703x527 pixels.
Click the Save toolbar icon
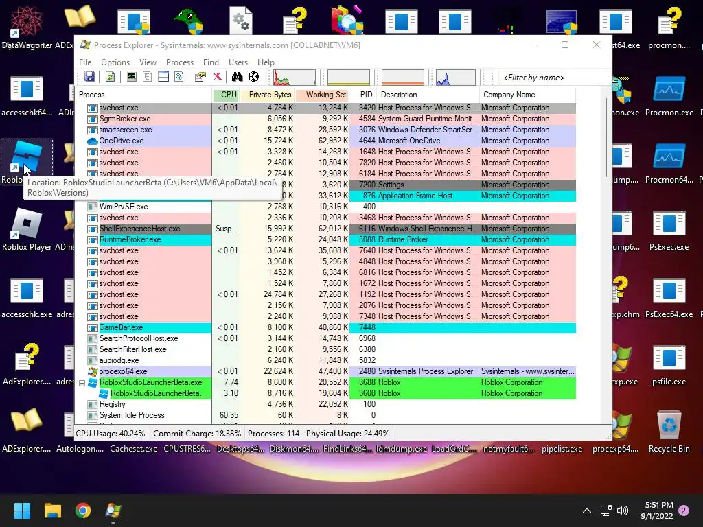coord(89,77)
